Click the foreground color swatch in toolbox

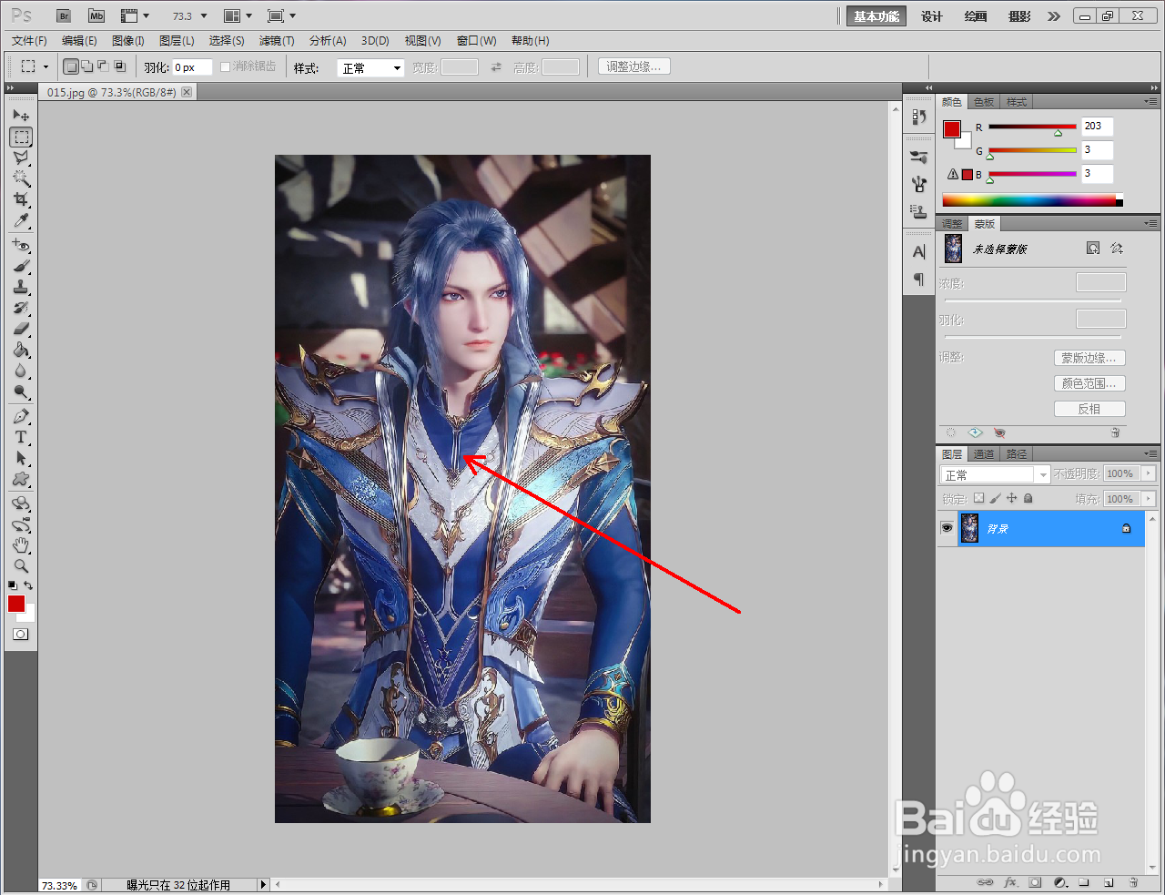[x=16, y=604]
